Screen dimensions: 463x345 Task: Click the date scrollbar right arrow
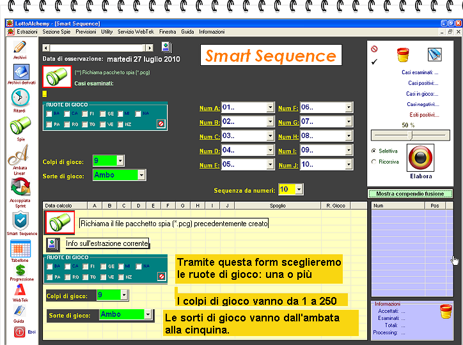150,48
